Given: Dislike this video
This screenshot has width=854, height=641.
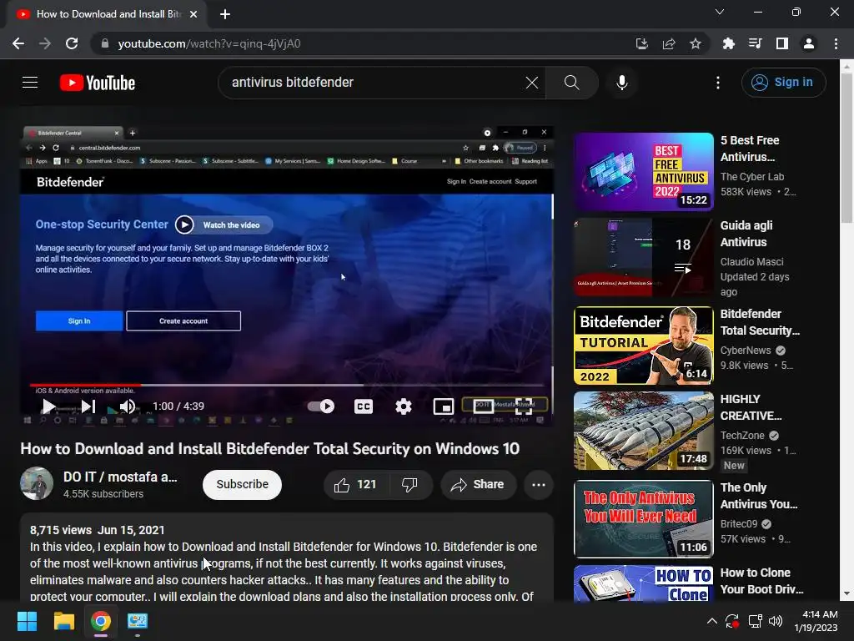Looking at the screenshot, I should [x=409, y=485].
